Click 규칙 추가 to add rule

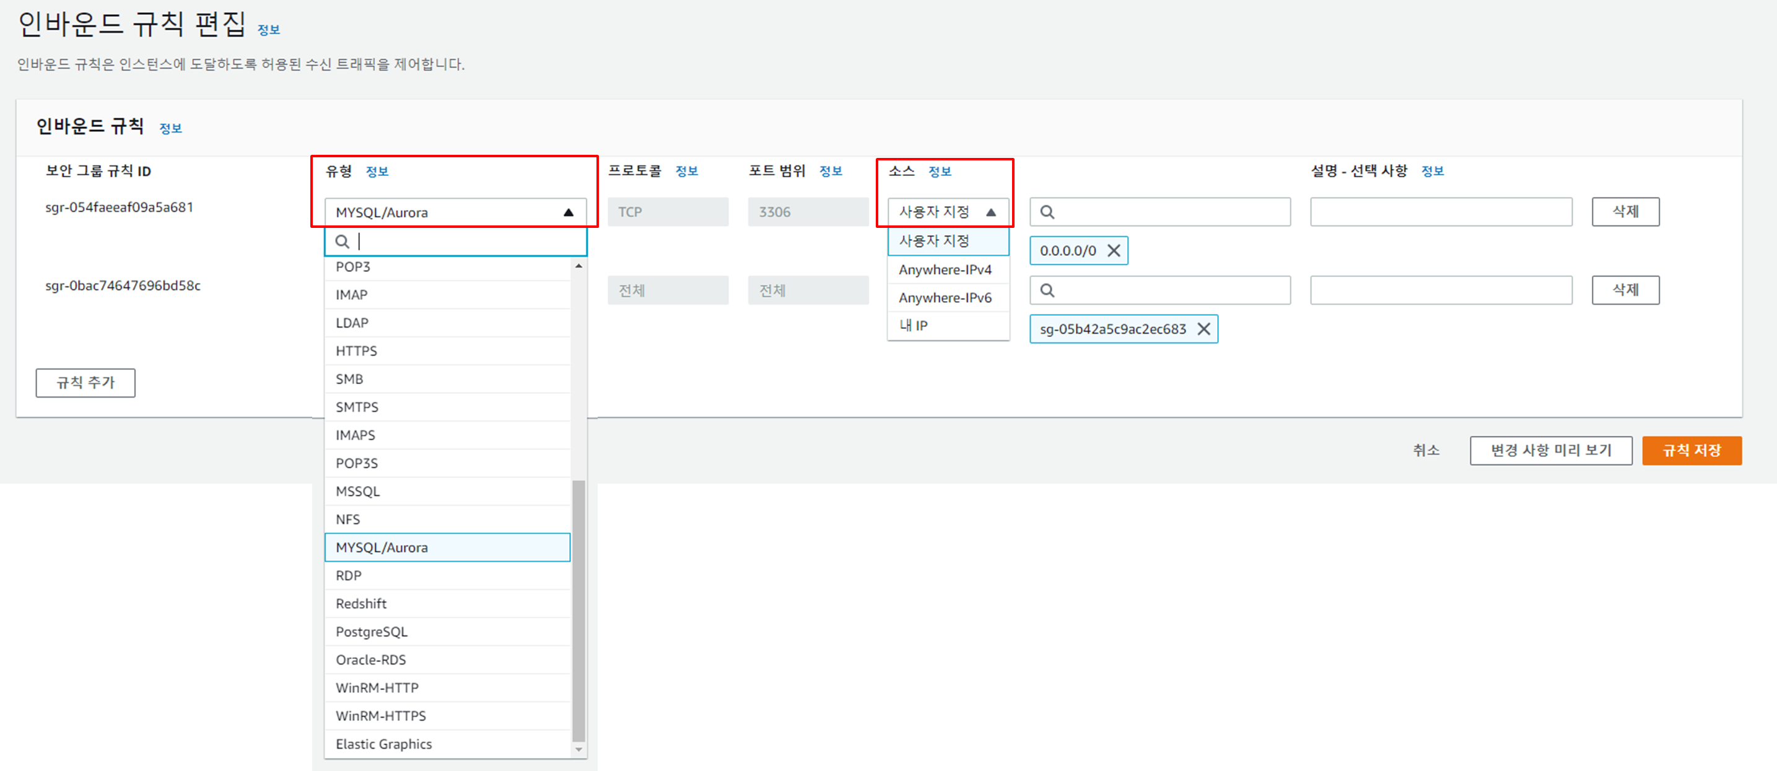85,383
